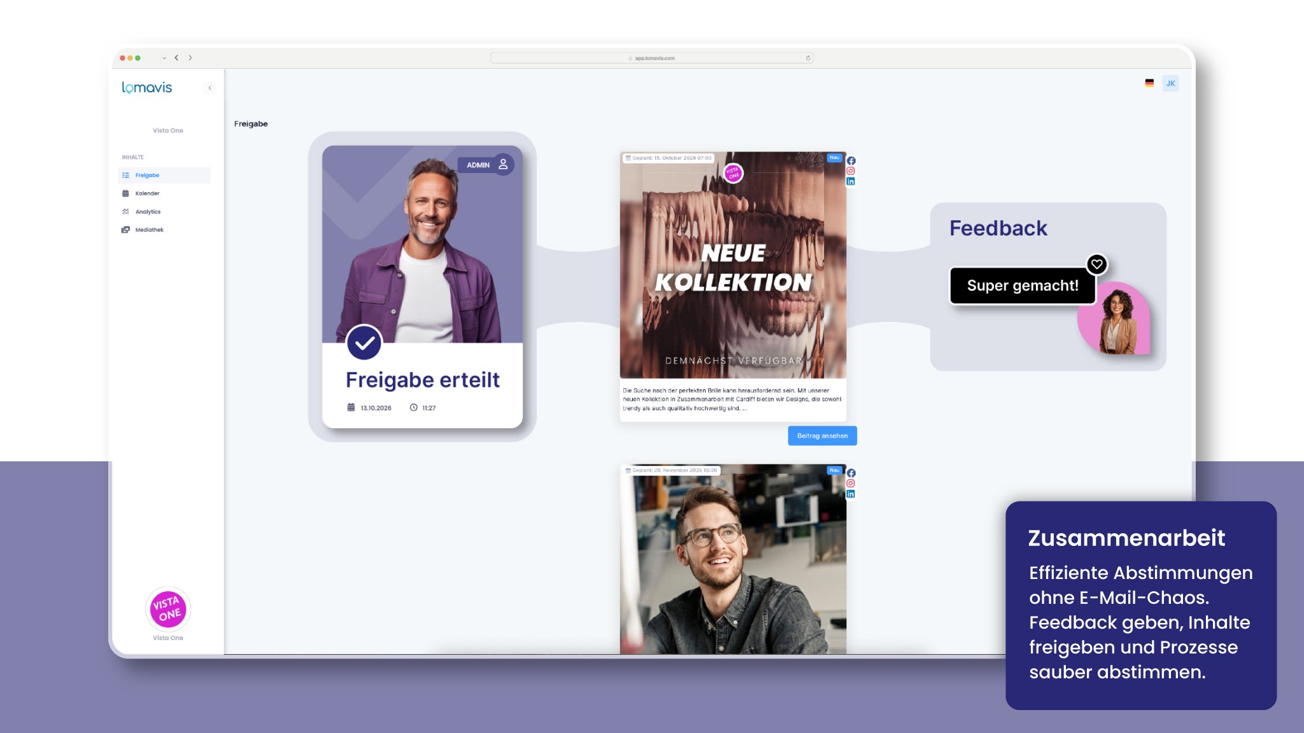Click LinkedIn icon on Neue Kollektion post
Image resolution: width=1304 pixels, height=733 pixels.
pos(851,181)
